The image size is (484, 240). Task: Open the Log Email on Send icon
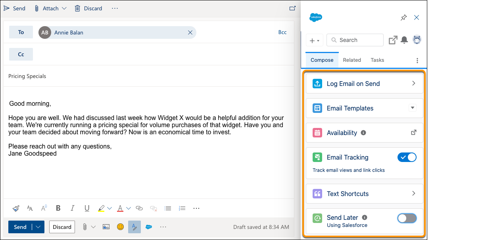(317, 84)
